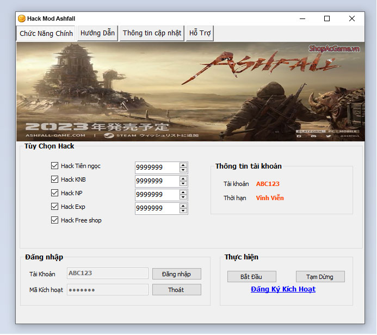Screen dimensions: 377x335
Task: Increase the Hack Tiên ngọc value with up arrow
Action: (183, 165)
